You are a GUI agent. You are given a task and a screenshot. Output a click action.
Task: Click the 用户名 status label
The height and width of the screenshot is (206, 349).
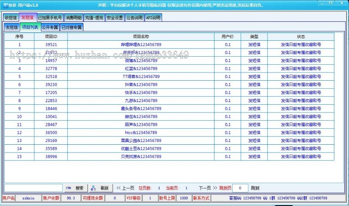9,198
